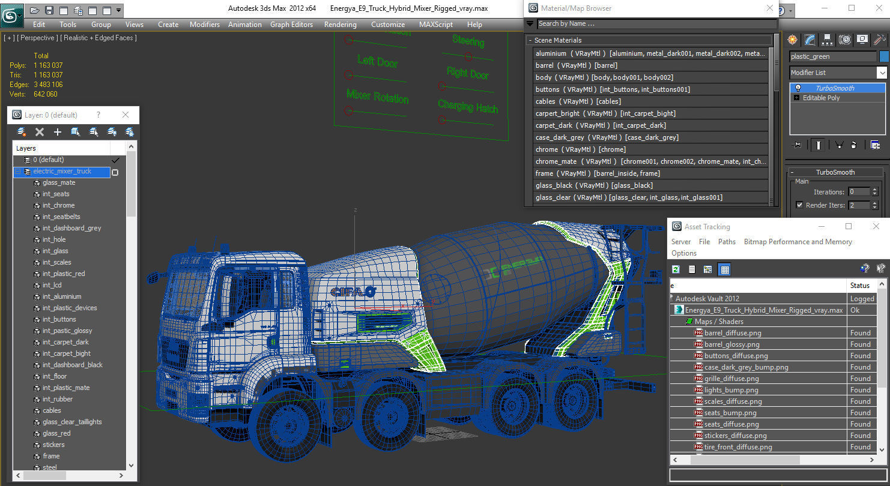Select the int_seats layer object
Screen dimensions: 890x486
(56, 194)
